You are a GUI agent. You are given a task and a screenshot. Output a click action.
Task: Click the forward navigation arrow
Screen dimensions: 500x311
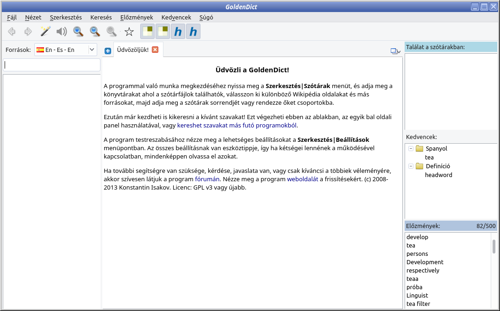(x=28, y=32)
